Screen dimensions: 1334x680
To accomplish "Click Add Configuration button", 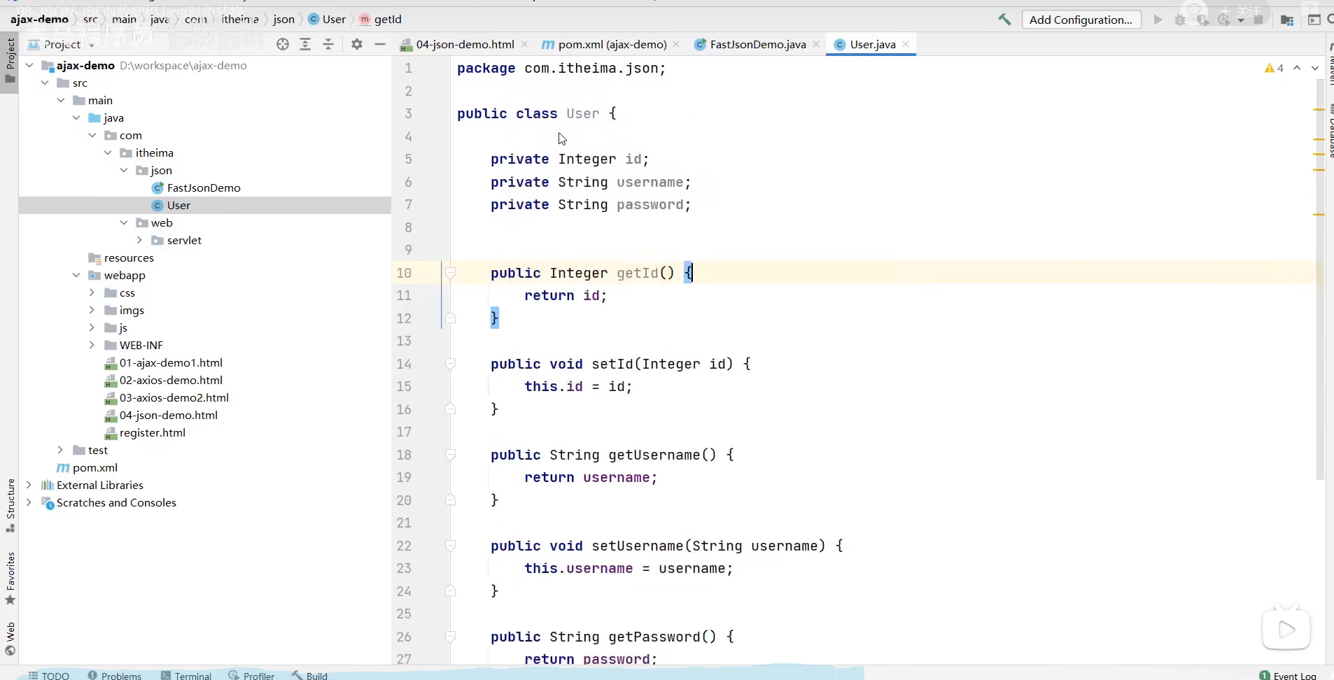I will (x=1081, y=20).
